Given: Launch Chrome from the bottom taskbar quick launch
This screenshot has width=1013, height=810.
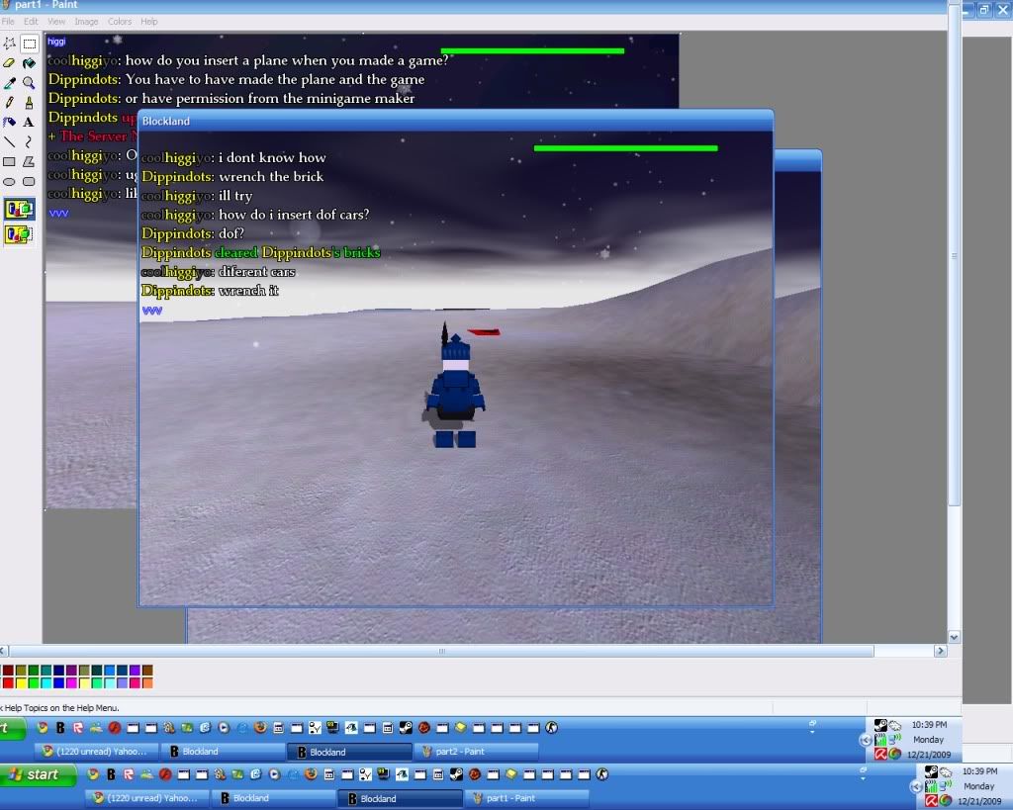Looking at the screenshot, I should [93, 773].
